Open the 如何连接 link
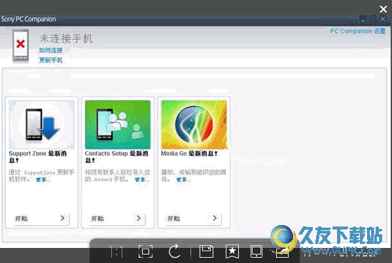 51,50
